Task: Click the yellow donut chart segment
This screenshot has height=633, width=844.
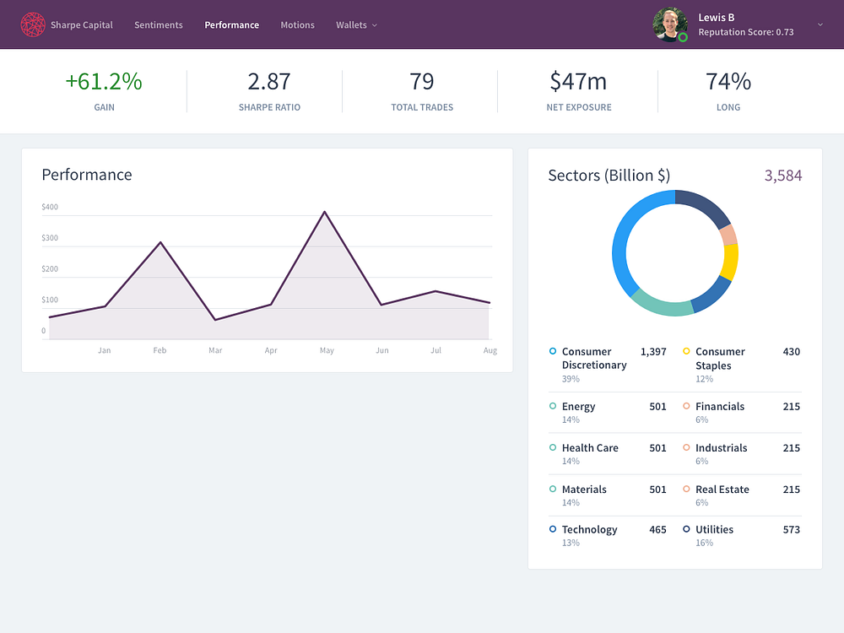Action: 730,262
